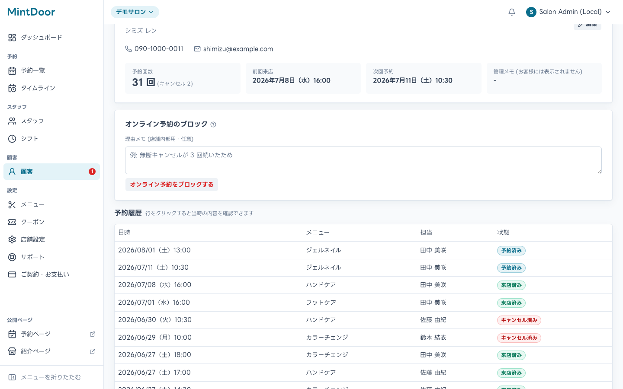The image size is (623, 389).
Task: Collapse the sidebar with メニューを折りたたむ
Action: pyautogui.click(x=51, y=377)
